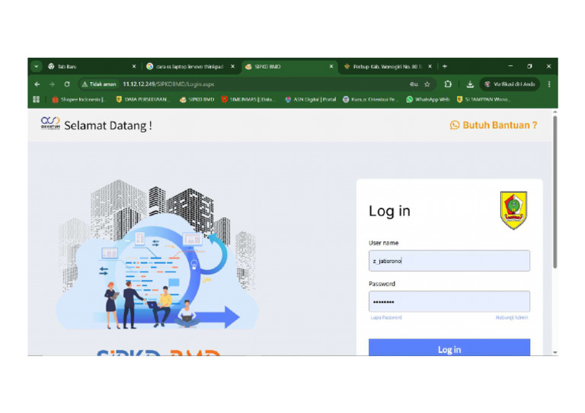The image size is (585, 413).
Task: Click the Lupa Password link
Action: point(386,318)
